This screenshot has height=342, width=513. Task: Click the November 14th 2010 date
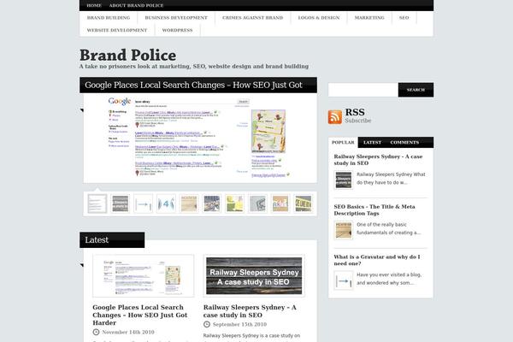tap(128, 333)
